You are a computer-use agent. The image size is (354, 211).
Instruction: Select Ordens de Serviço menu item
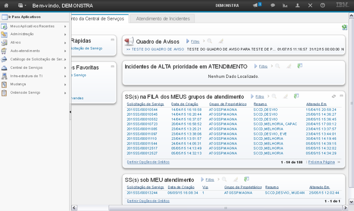pos(34,92)
